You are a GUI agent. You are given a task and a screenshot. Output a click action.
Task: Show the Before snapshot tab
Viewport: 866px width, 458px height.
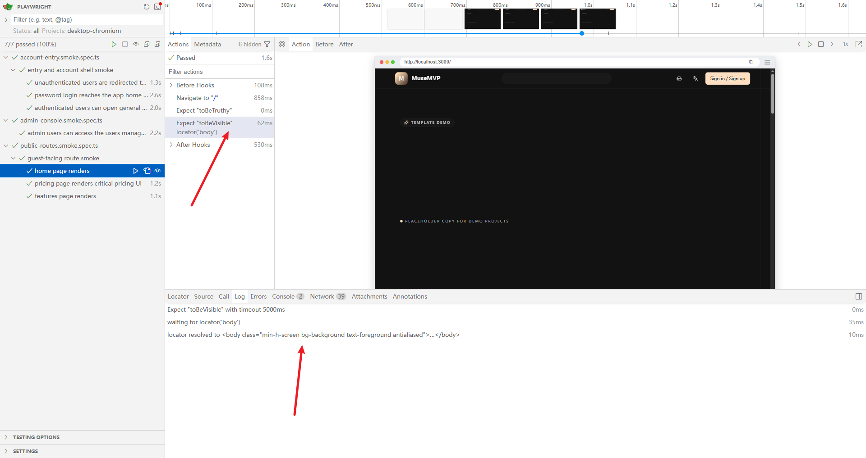[x=324, y=44]
